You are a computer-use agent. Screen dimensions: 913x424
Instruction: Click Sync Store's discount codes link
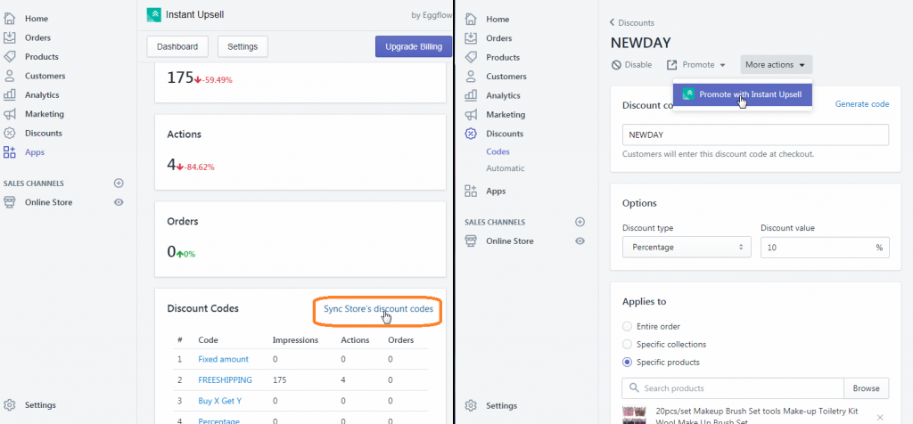(x=378, y=309)
